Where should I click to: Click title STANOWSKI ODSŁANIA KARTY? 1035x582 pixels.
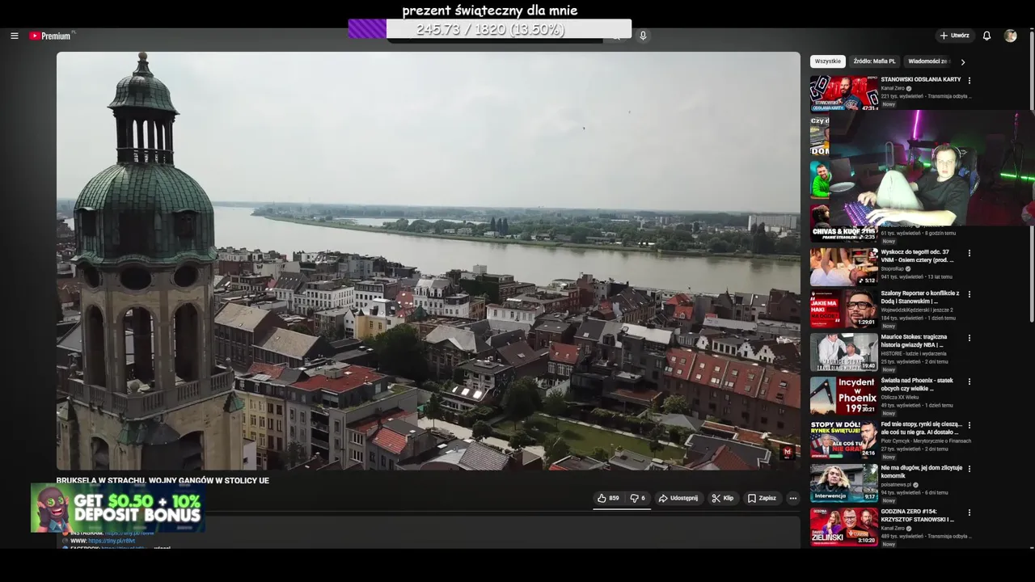pyautogui.click(x=921, y=79)
